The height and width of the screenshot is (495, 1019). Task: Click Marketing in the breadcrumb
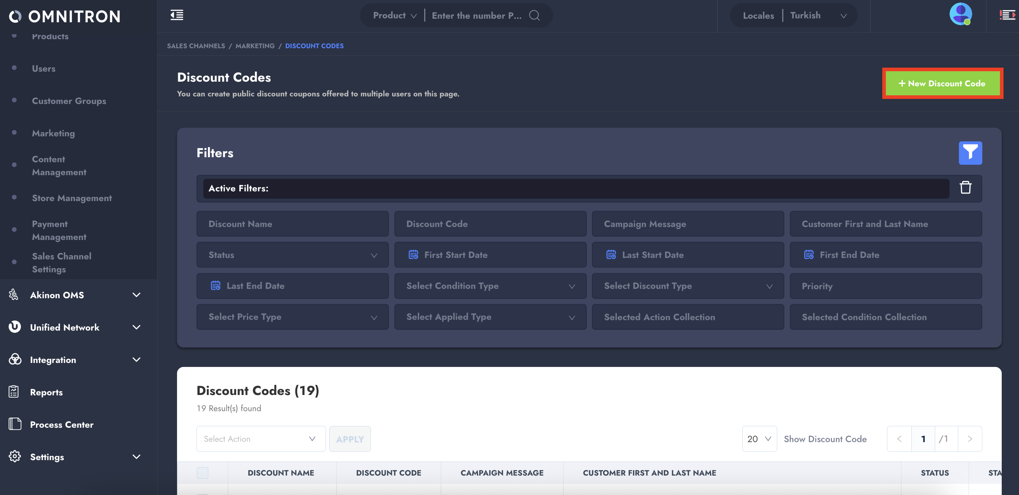click(x=255, y=46)
